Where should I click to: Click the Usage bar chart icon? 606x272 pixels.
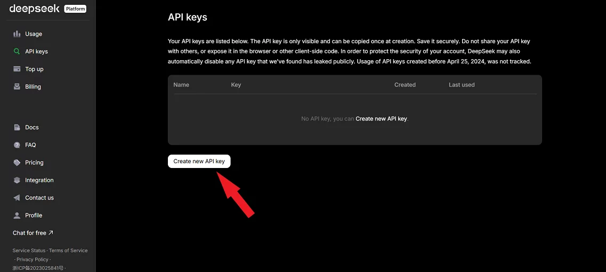[17, 34]
